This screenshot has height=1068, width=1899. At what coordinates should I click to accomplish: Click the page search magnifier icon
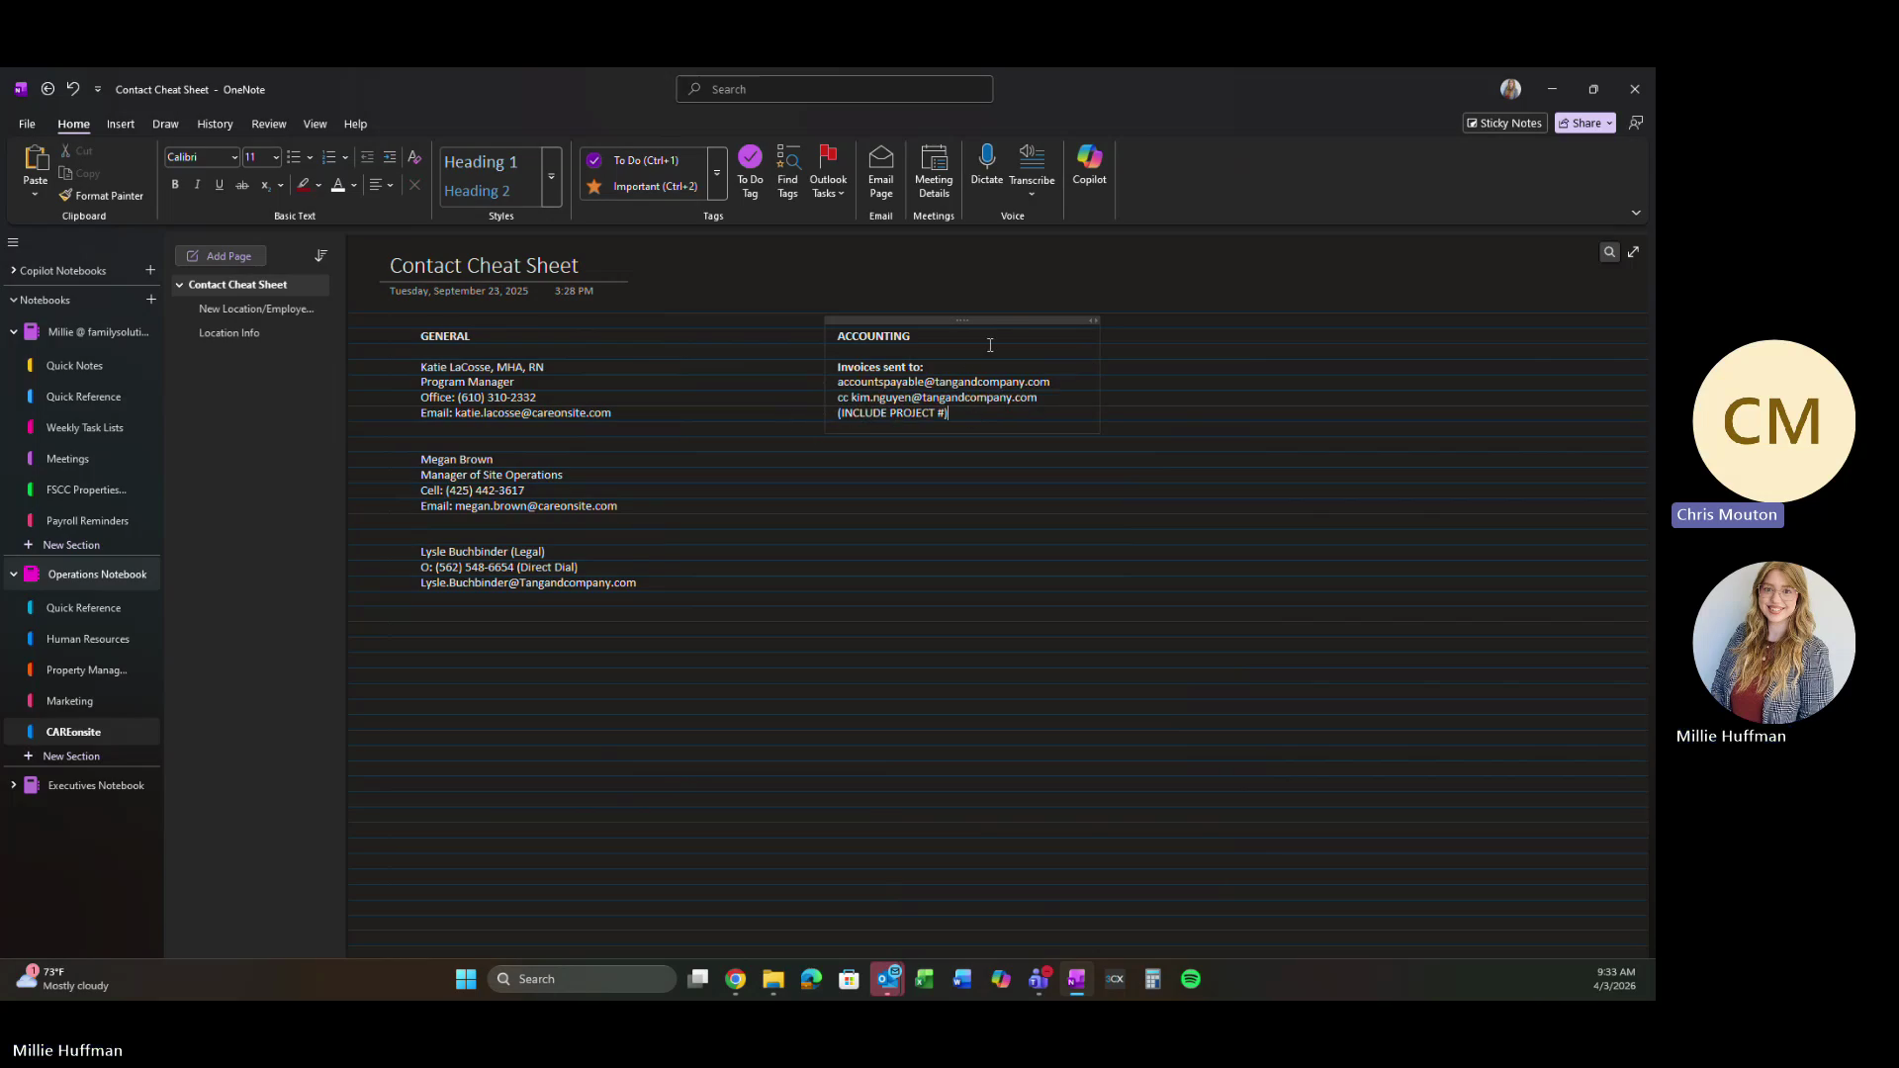(1609, 252)
